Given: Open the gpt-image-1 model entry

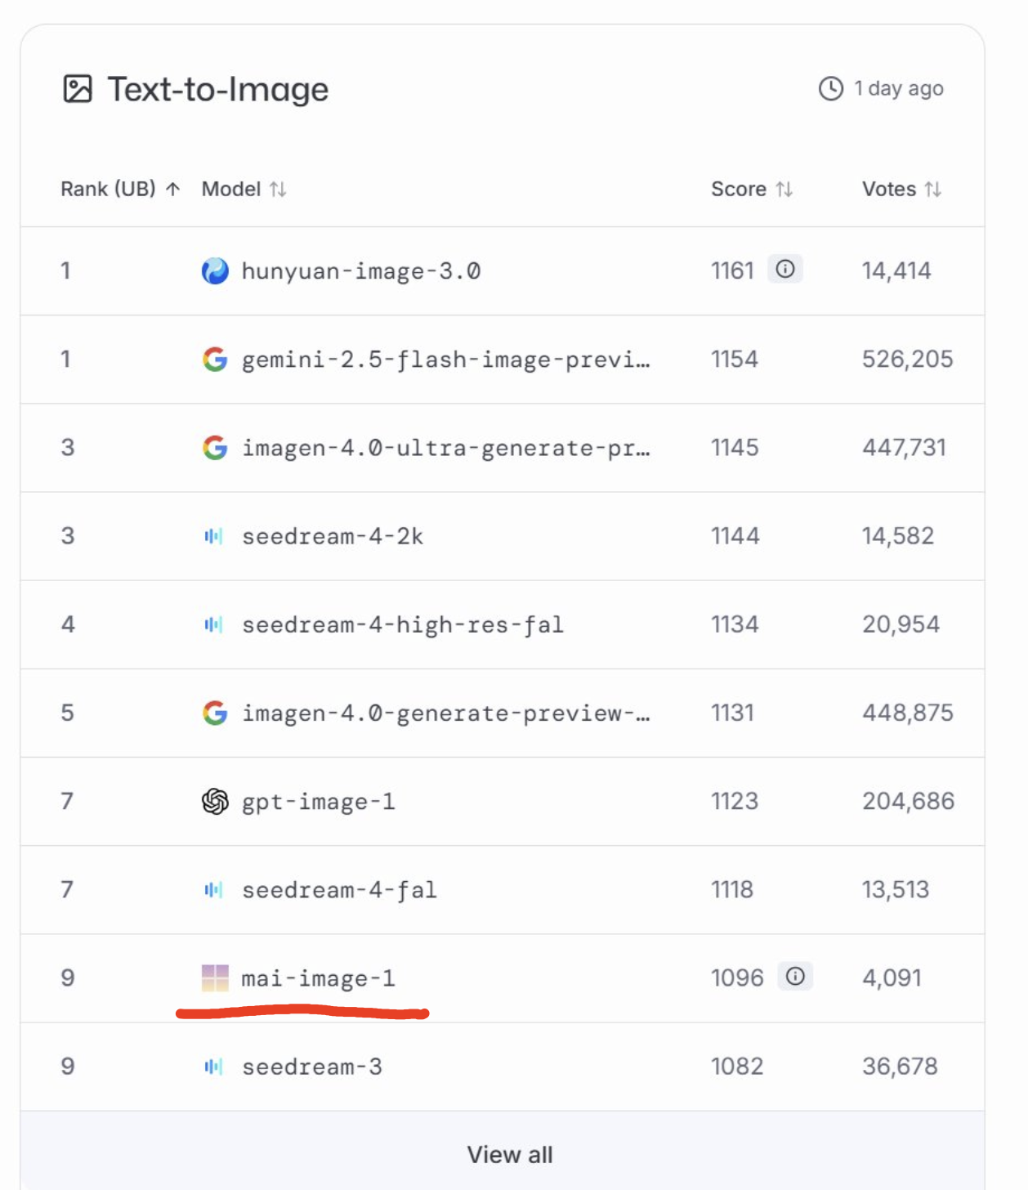Looking at the screenshot, I should 318,802.
